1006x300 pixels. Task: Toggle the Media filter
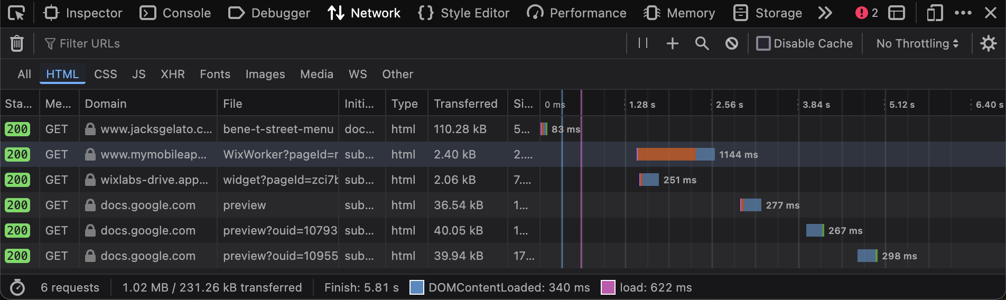[316, 74]
